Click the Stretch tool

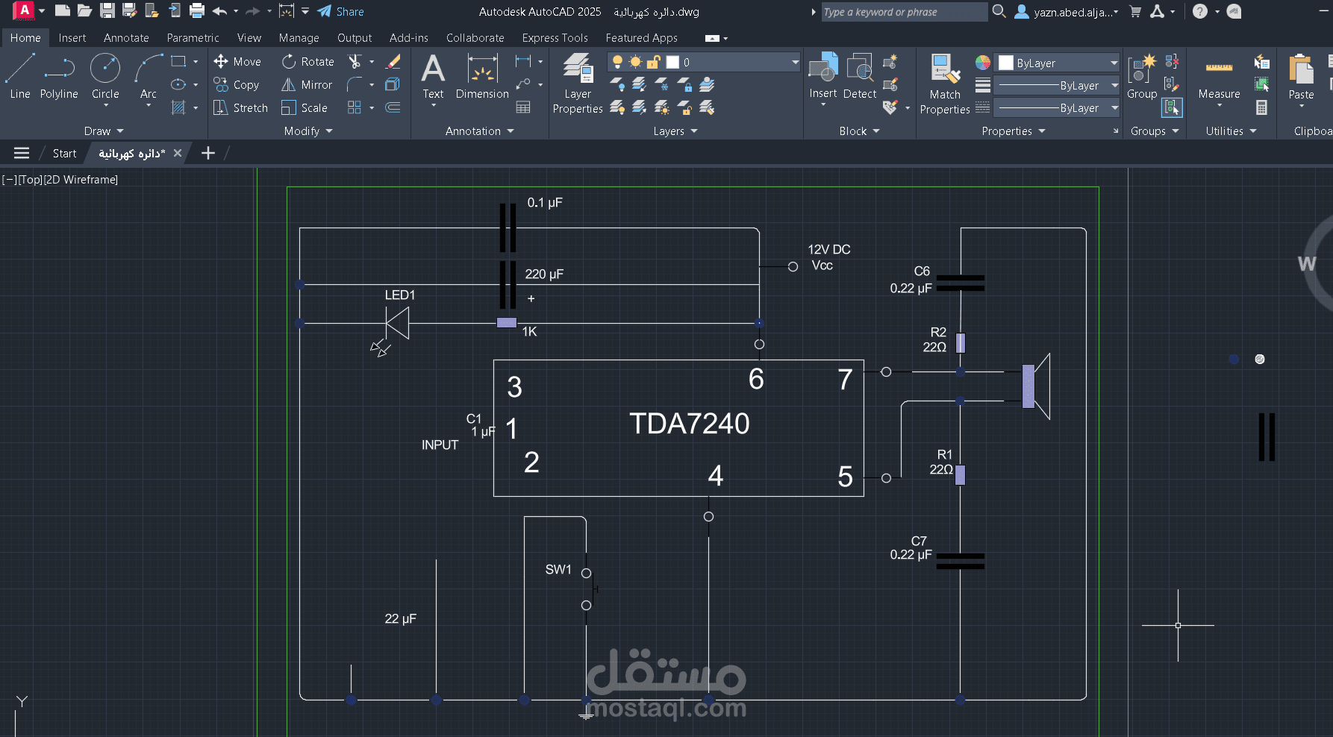coord(240,107)
